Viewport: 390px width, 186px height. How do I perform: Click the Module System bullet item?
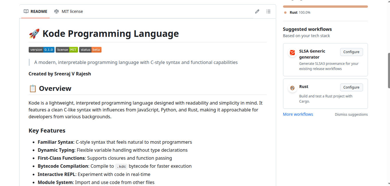(x=96, y=182)
